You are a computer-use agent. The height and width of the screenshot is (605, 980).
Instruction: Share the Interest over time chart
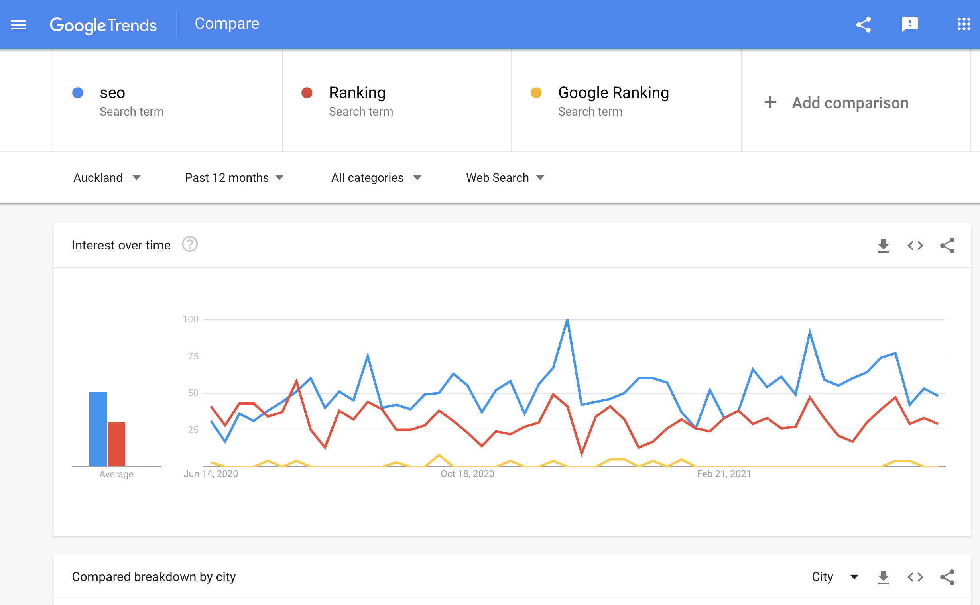point(948,245)
